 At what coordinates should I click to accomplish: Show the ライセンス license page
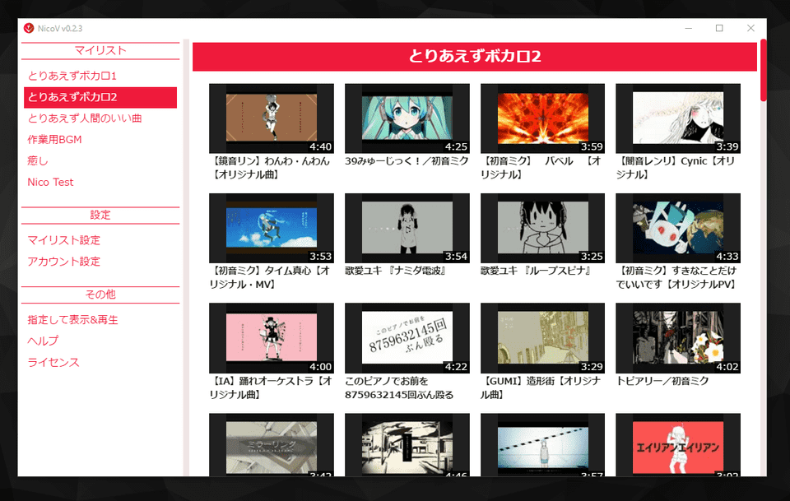tap(53, 363)
